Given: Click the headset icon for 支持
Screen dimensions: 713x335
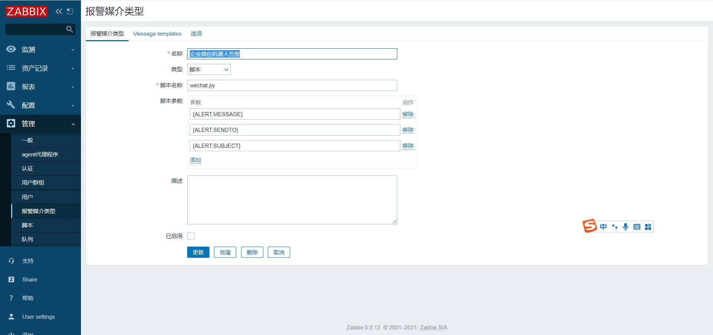Looking at the screenshot, I should (x=11, y=261).
